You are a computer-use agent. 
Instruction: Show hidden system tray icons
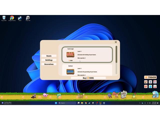[140, 103]
